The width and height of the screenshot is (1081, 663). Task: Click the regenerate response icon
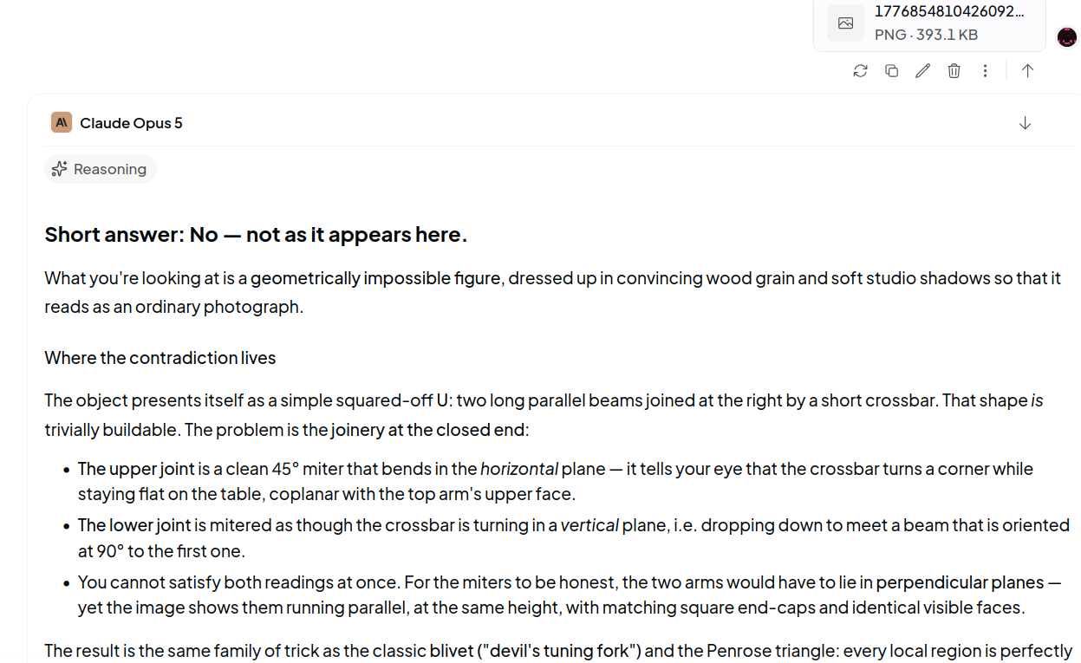tap(860, 71)
